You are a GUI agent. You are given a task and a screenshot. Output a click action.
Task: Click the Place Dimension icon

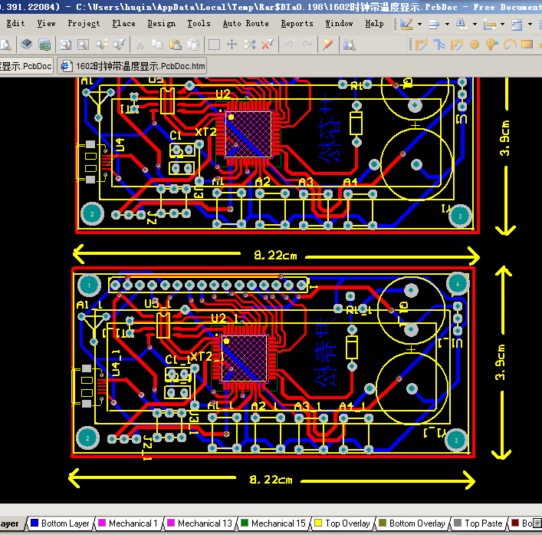489,24
